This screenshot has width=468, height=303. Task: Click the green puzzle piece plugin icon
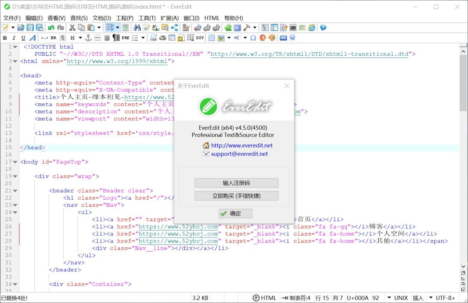point(228,28)
